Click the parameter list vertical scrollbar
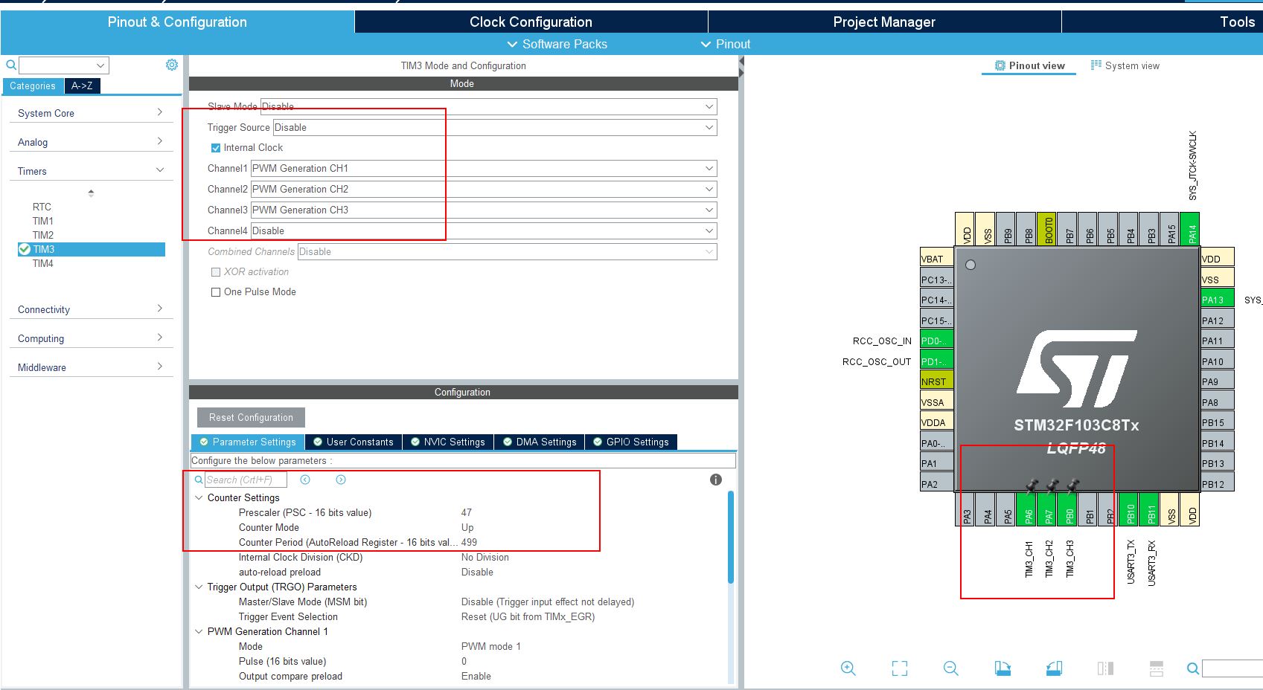This screenshot has height=690, width=1263. (x=731, y=537)
